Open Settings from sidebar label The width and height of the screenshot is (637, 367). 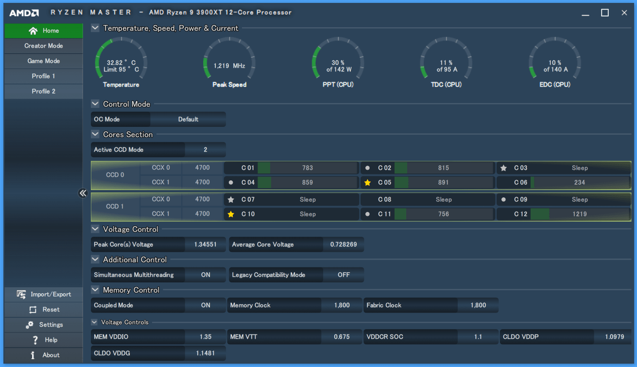(x=51, y=325)
